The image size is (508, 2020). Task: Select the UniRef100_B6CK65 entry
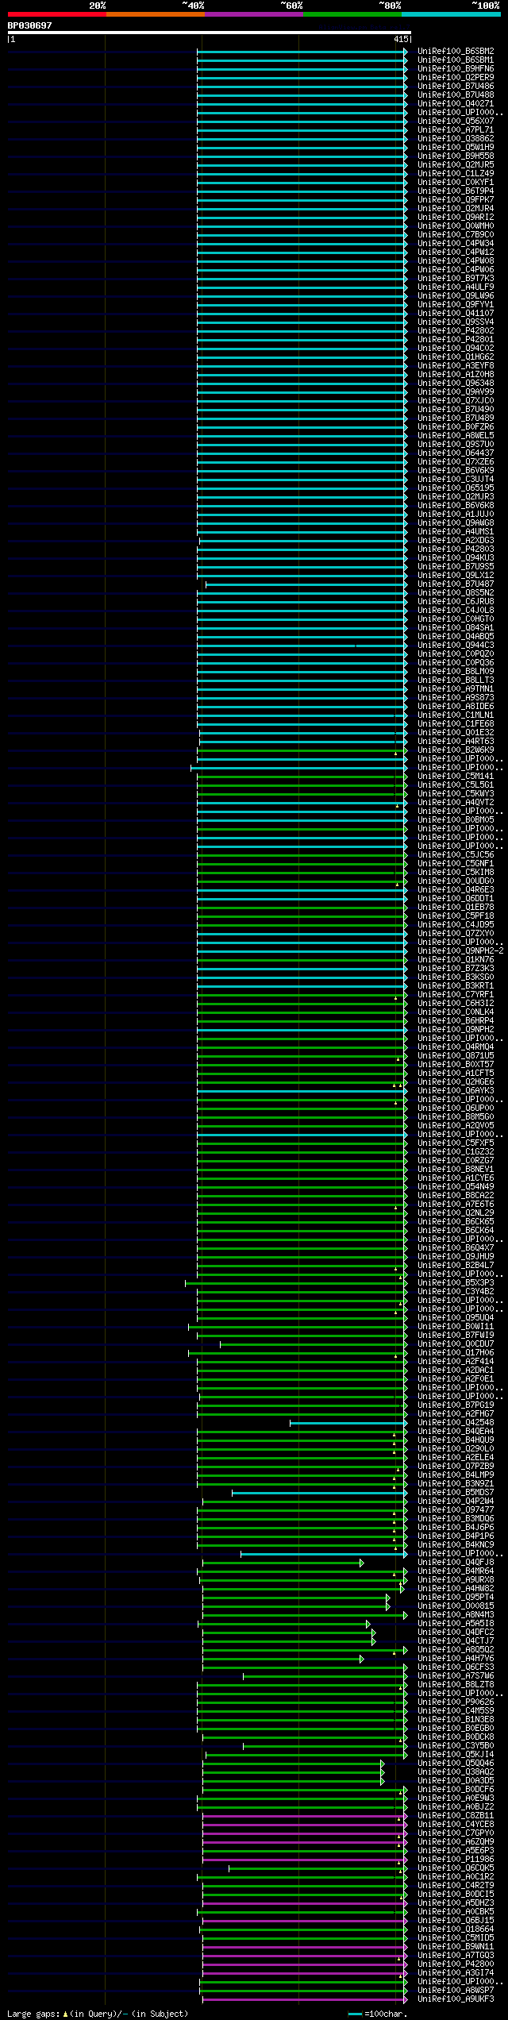tap(456, 1221)
